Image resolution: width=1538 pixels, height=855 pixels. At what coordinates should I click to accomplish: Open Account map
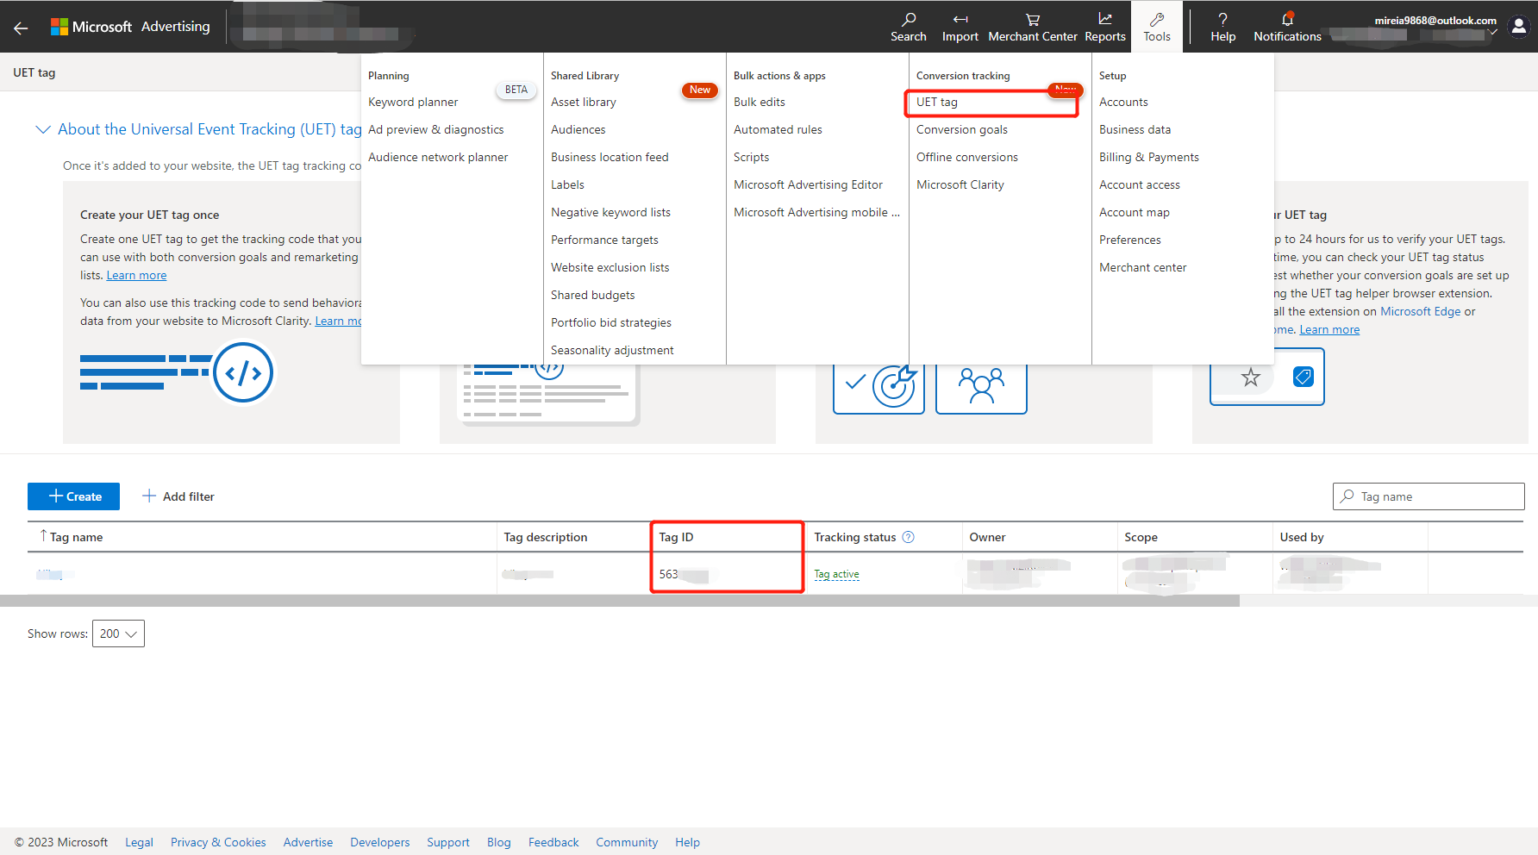[x=1135, y=212]
